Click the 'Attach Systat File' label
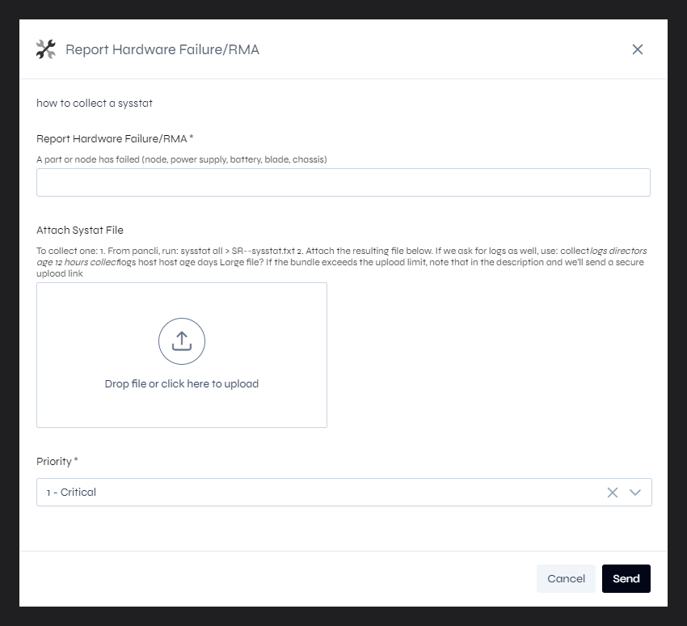This screenshot has width=687, height=626. (x=80, y=231)
